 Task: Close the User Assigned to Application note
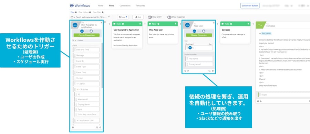[x=140, y=24]
